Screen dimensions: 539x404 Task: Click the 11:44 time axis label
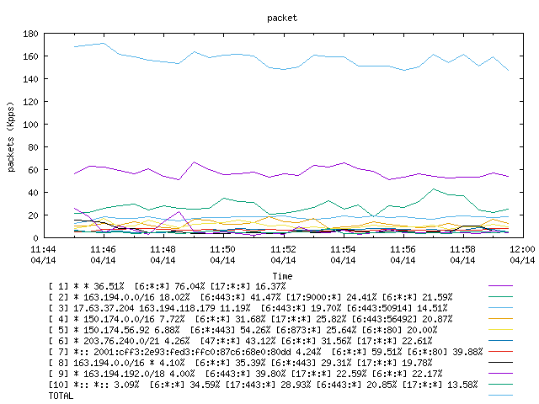[43, 254]
